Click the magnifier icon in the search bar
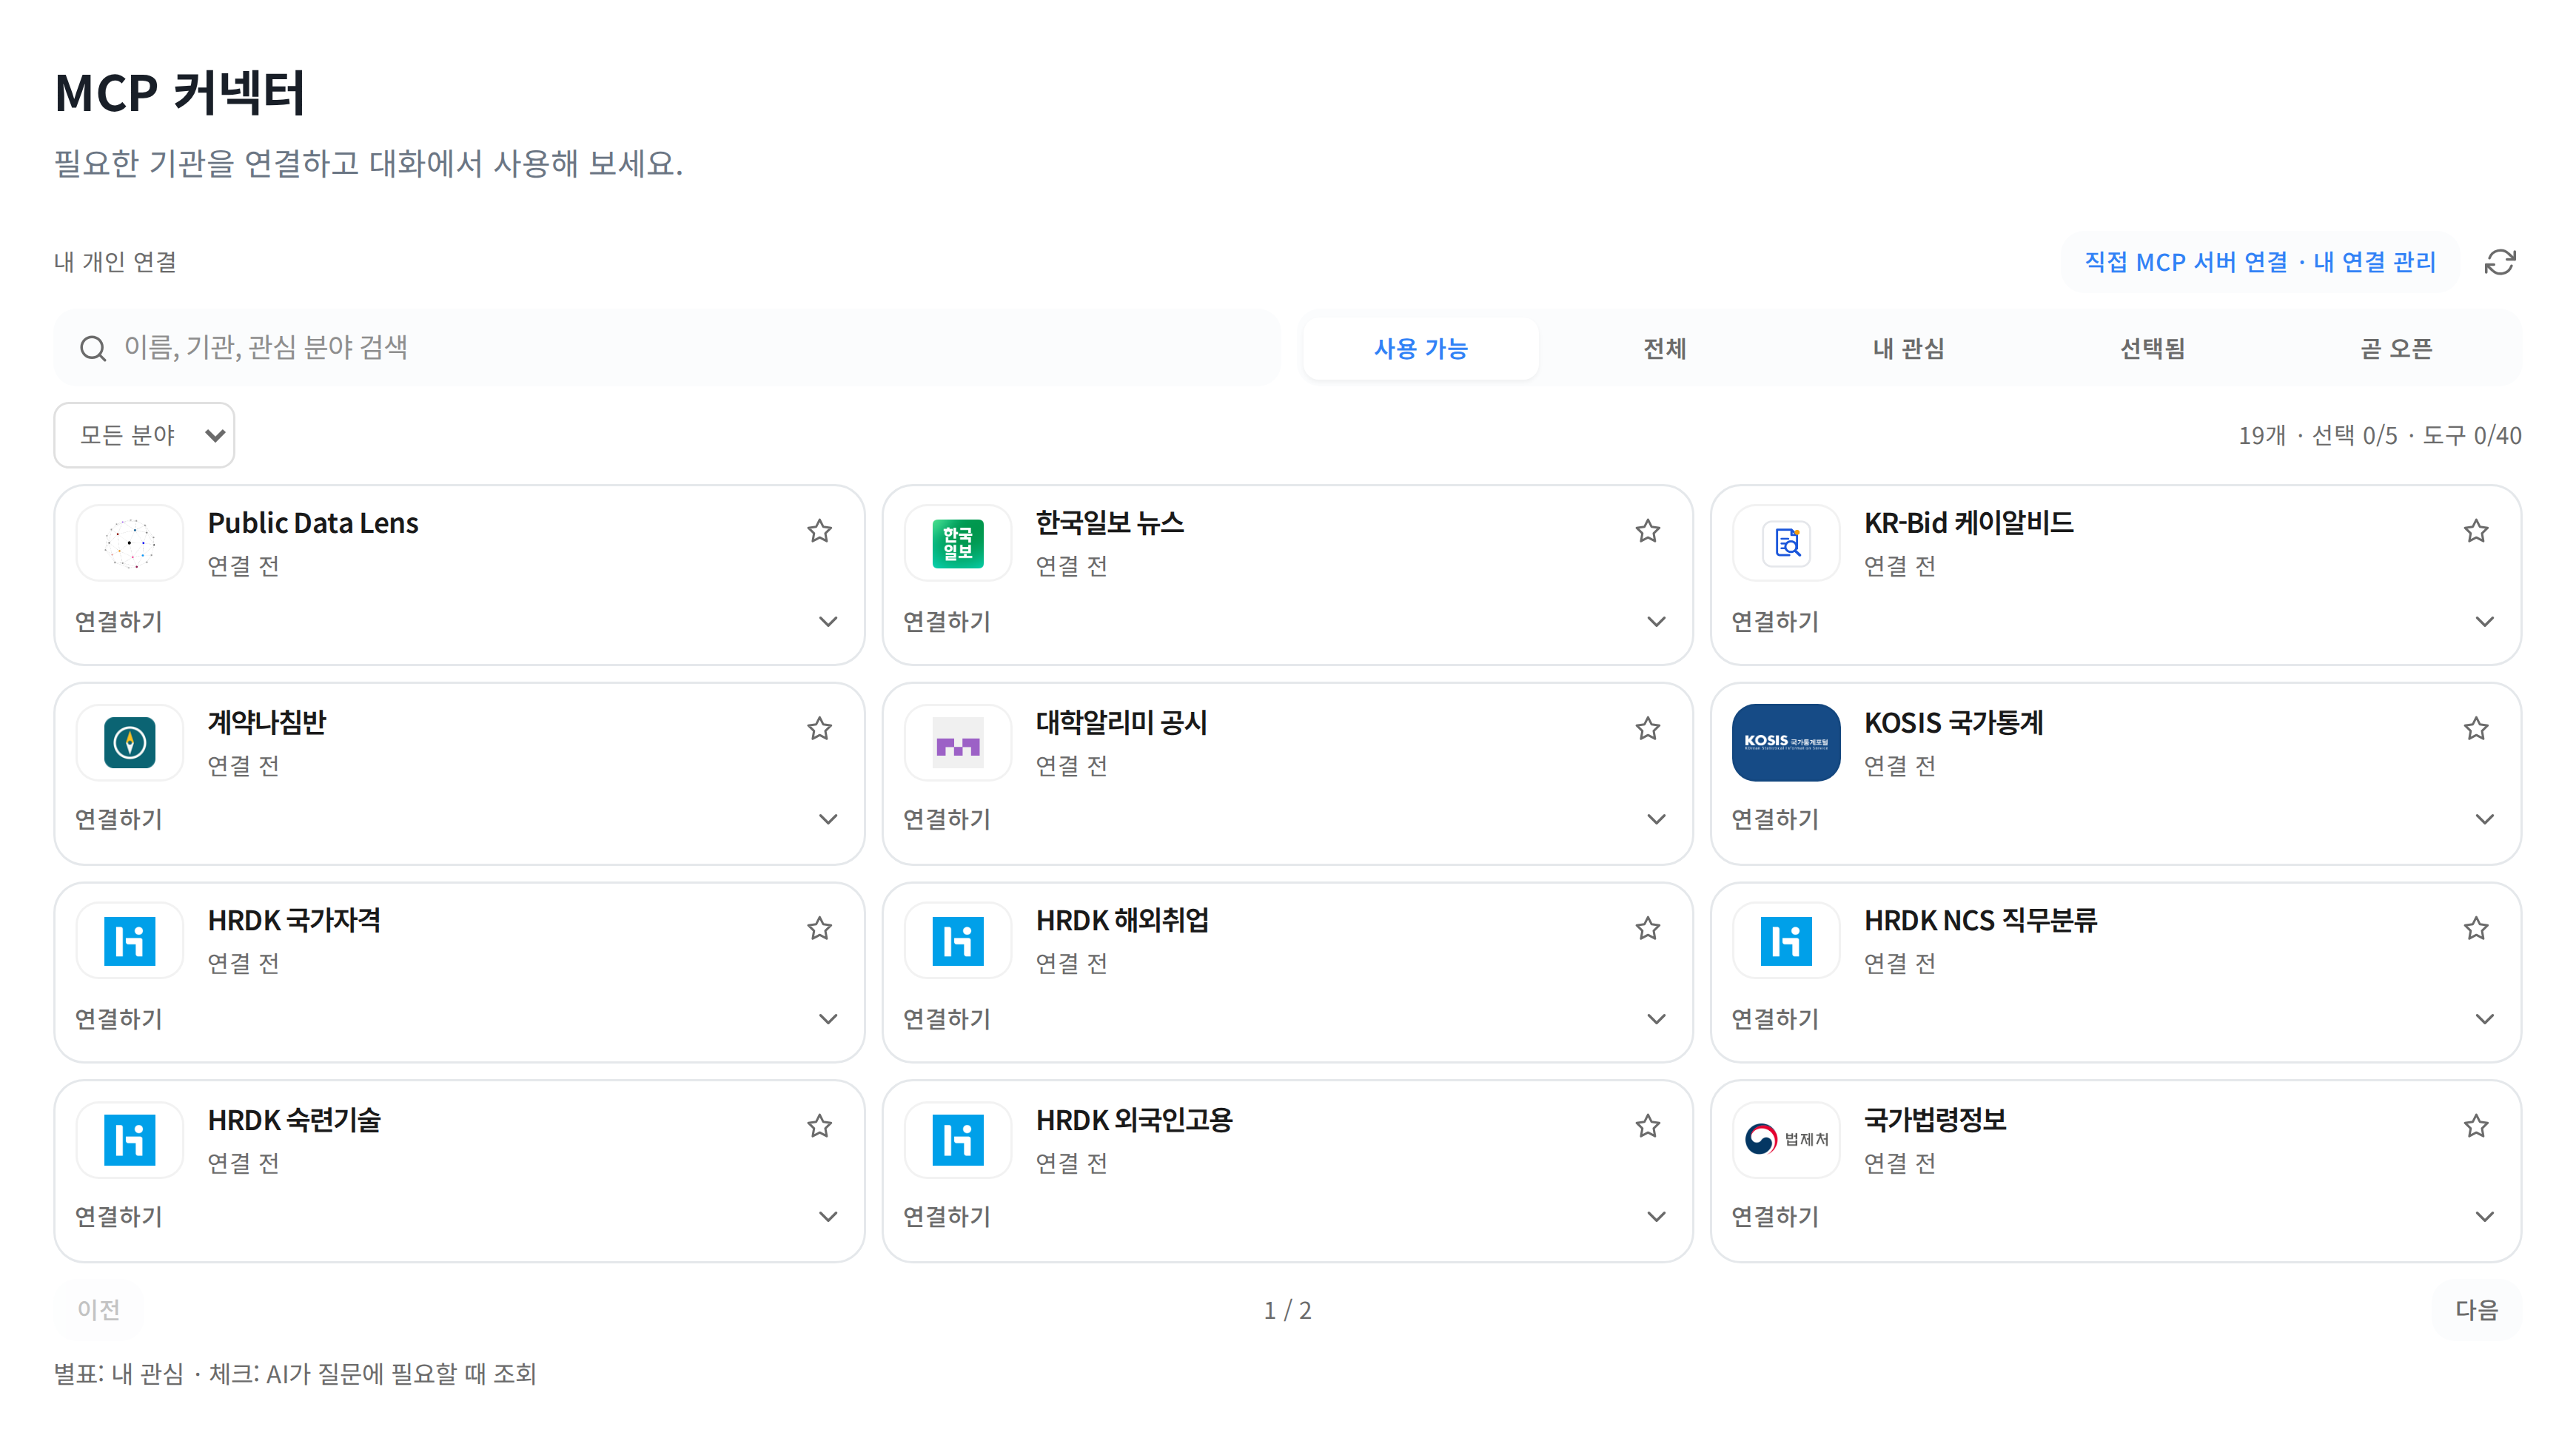This screenshot has width=2576, height=1441. (x=93, y=348)
